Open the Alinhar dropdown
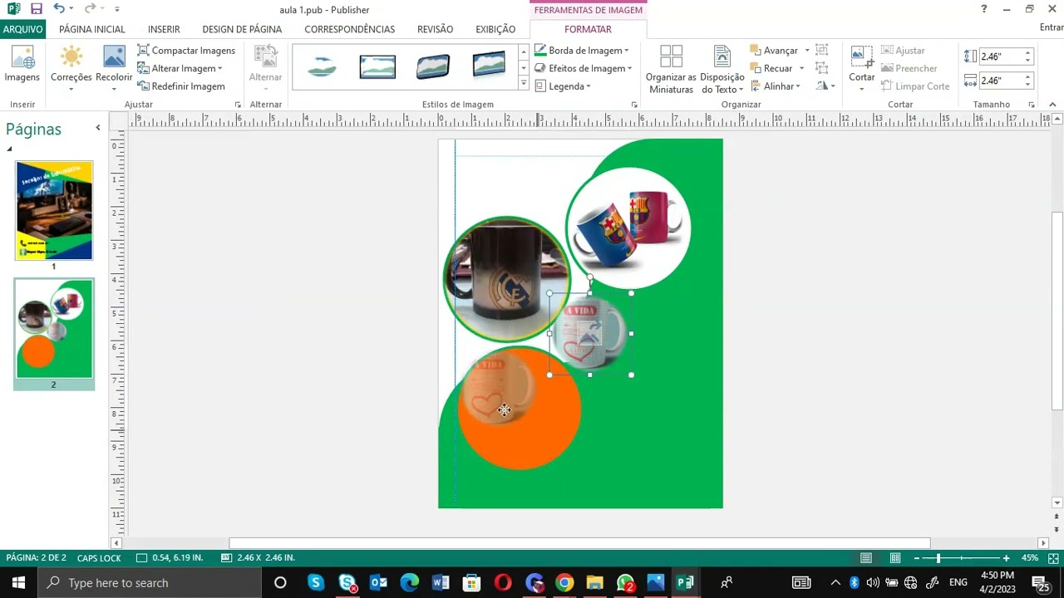This screenshot has width=1064, height=598. 775,86
